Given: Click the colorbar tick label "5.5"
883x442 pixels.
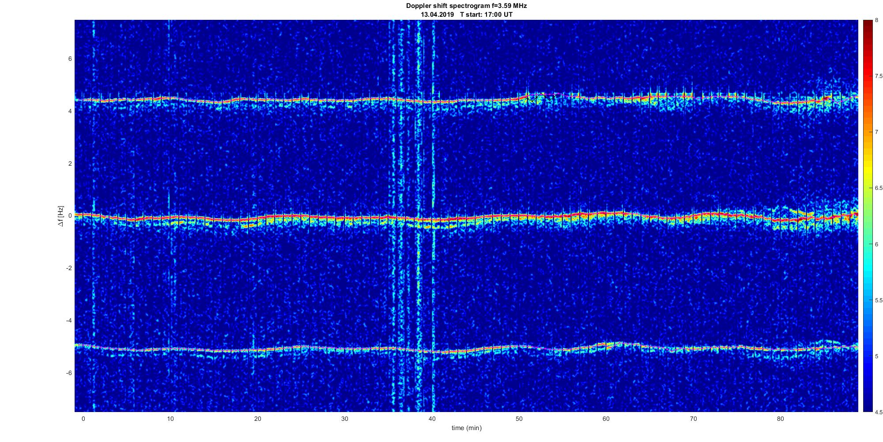Looking at the screenshot, I should pos(879,300).
